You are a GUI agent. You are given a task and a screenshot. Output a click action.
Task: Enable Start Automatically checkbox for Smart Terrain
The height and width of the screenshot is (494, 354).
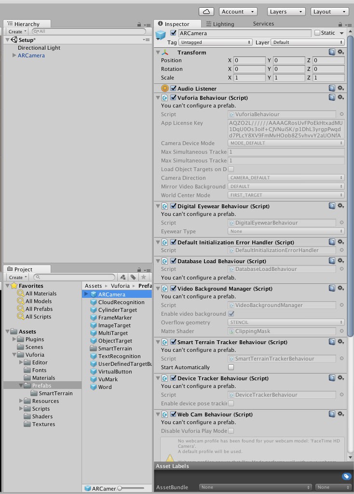(x=231, y=367)
